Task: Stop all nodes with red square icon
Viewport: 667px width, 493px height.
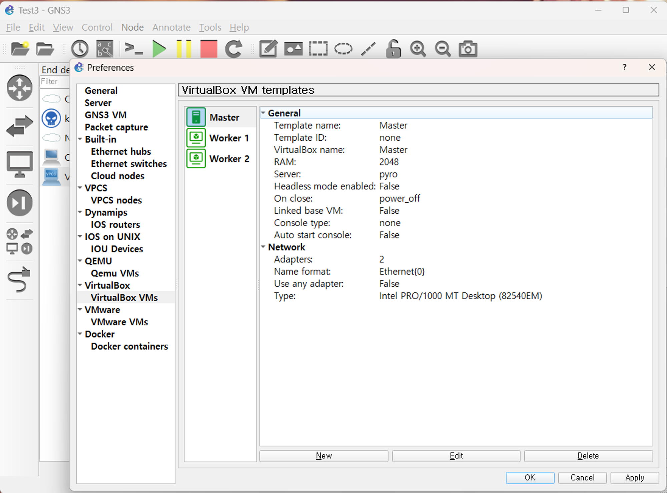Action: click(x=209, y=49)
